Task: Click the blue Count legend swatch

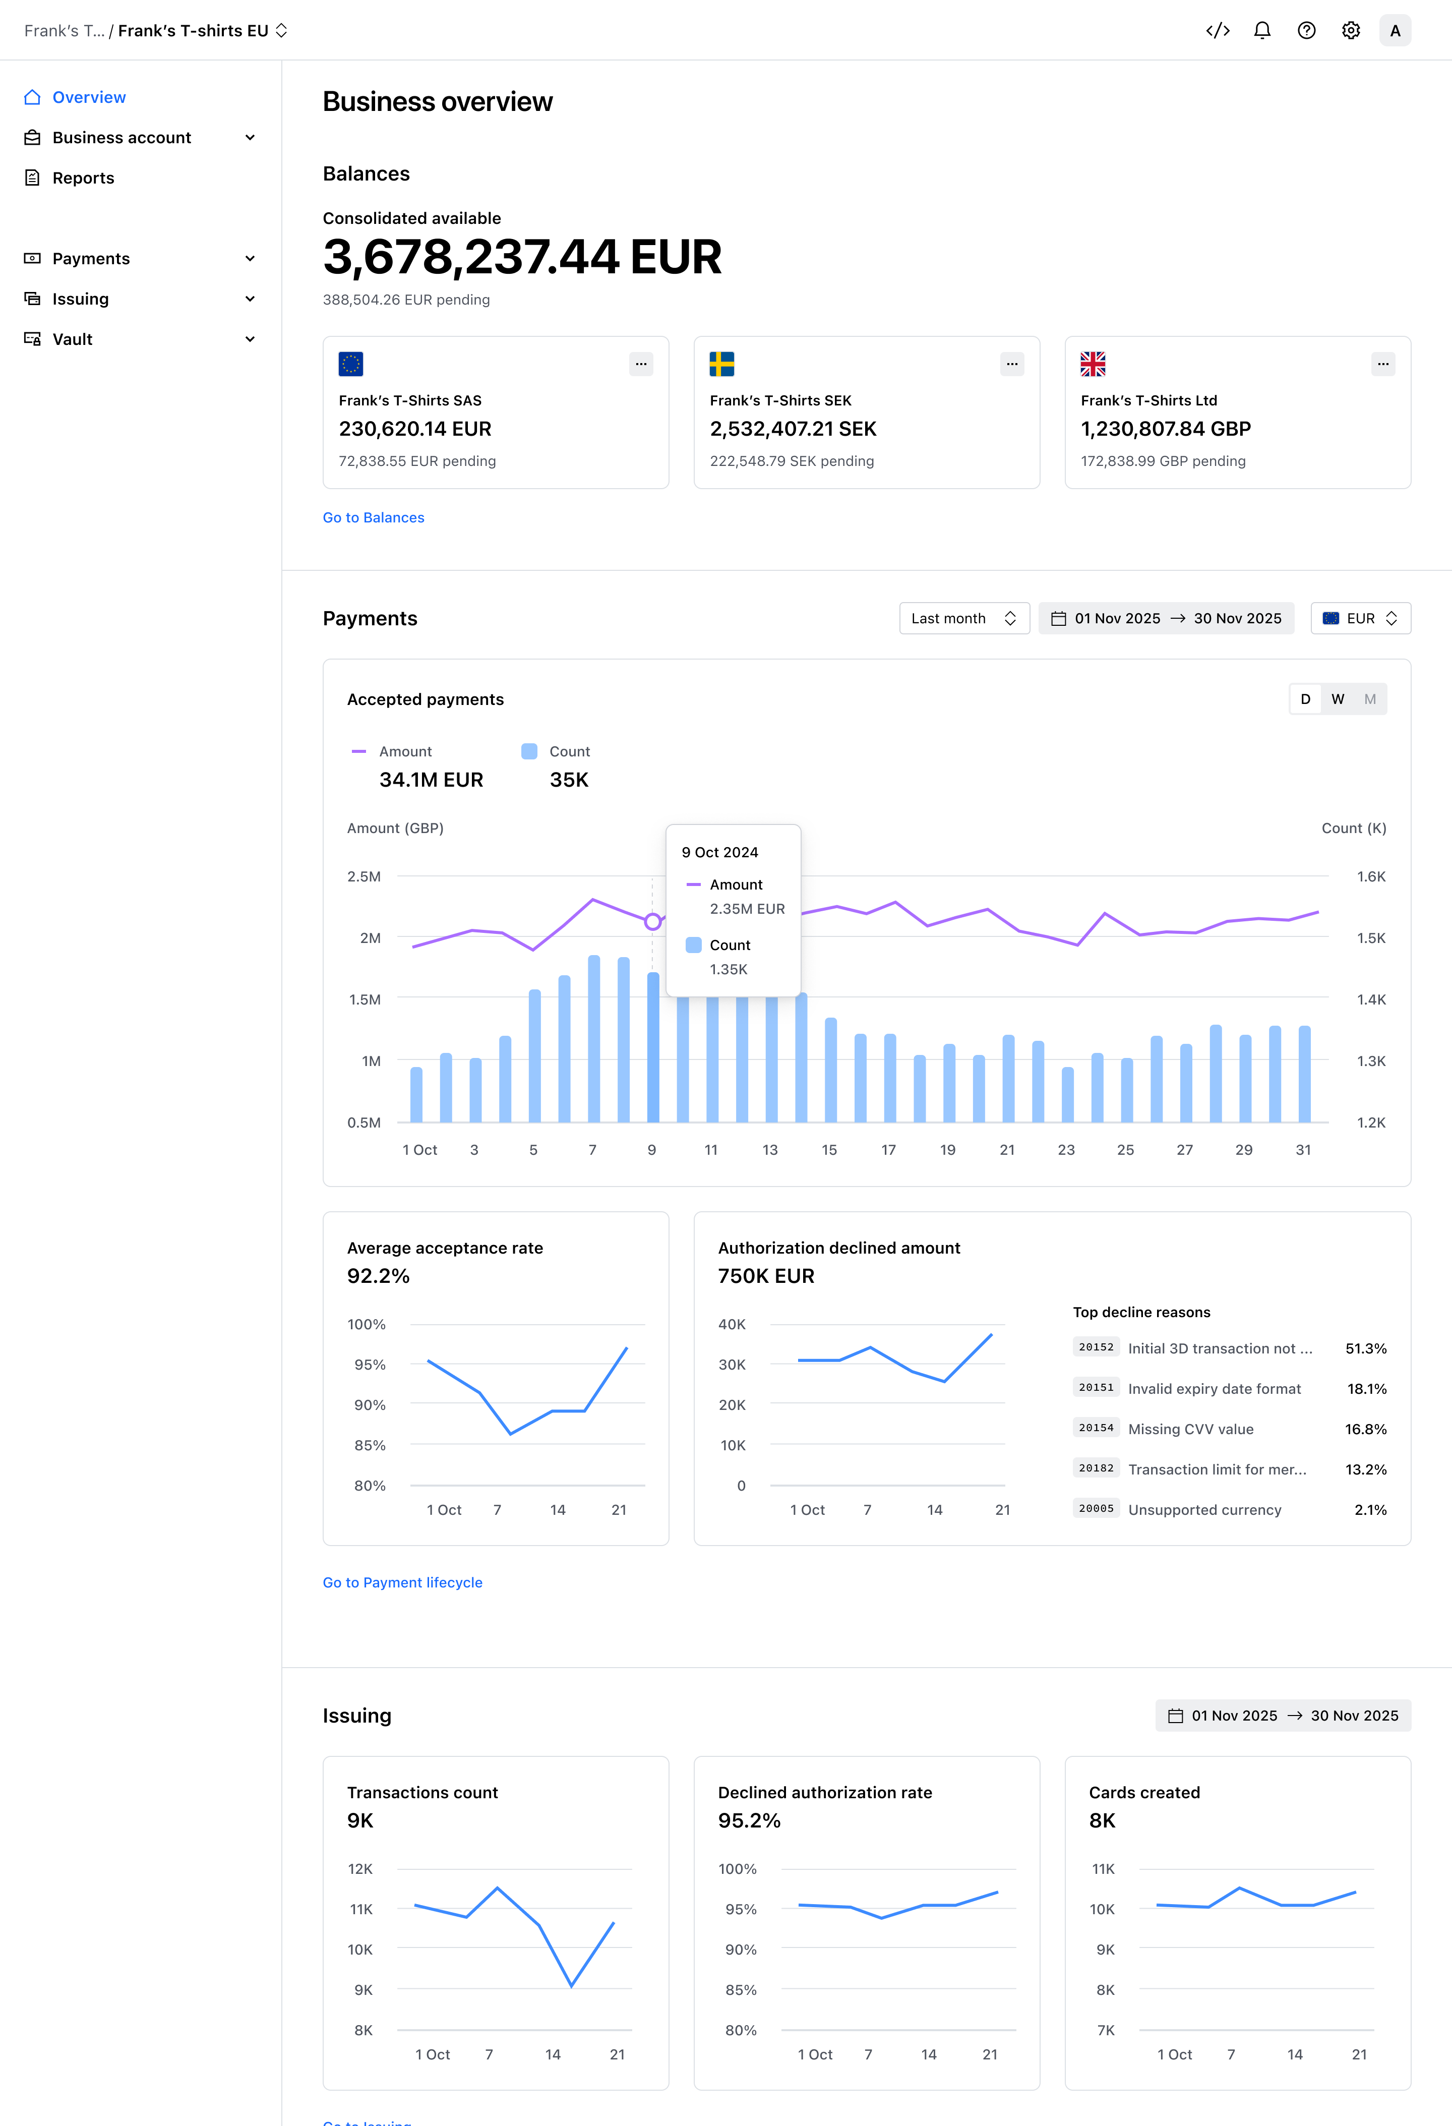Action: coord(529,751)
